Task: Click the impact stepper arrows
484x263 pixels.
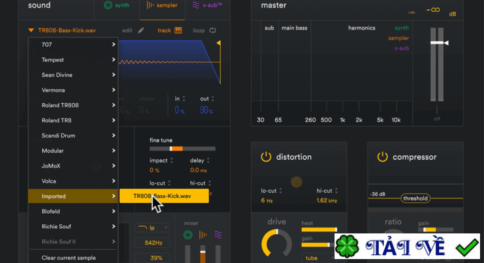Action: (172, 160)
